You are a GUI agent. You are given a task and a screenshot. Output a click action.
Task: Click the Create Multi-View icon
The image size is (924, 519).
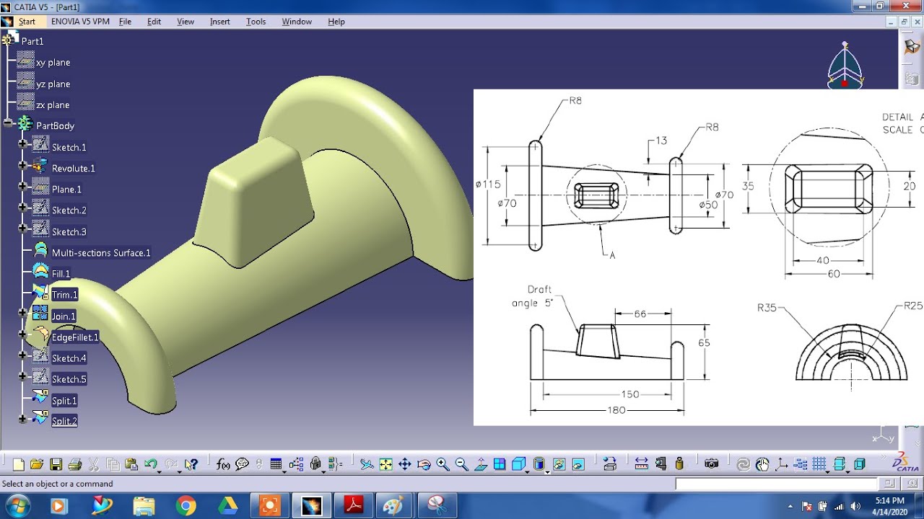500,464
